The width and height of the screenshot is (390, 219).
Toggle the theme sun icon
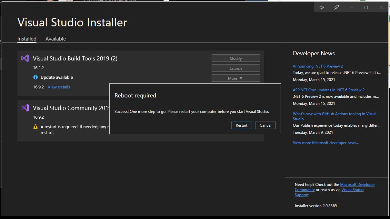[x=322, y=7]
